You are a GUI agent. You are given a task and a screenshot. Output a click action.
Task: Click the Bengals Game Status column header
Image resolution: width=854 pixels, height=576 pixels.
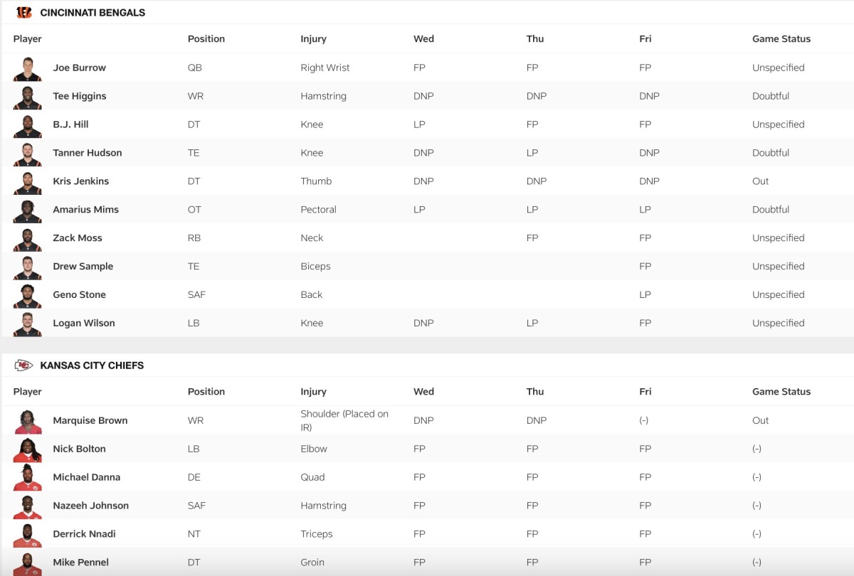(781, 39)
